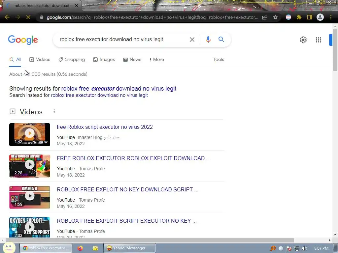Viewport: 338px width, 253px height.
Task: Click the 'master Blog' channel name
Action: (x=98, y=137)
